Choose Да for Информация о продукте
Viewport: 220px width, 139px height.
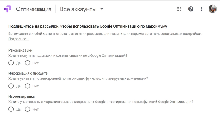11,86
